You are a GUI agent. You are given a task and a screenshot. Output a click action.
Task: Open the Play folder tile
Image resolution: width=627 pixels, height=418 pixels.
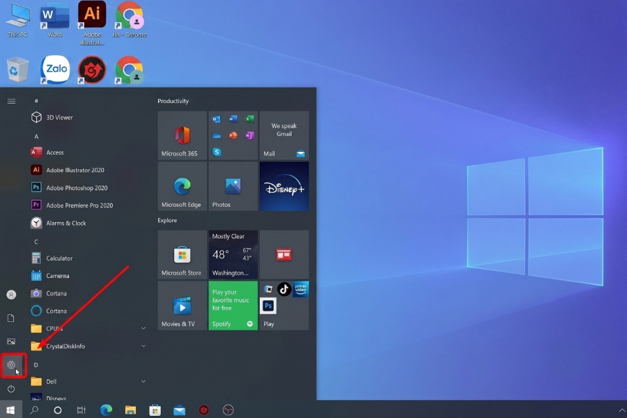[x=284, y=306]
